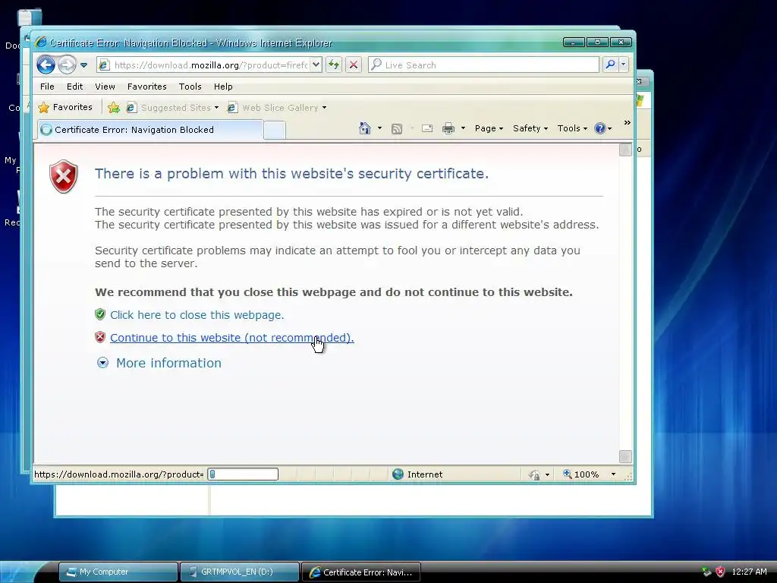Click the Search magnifier button
This screenshot has width=777, height=583.
pyautogui.click(x=611, y=65)
